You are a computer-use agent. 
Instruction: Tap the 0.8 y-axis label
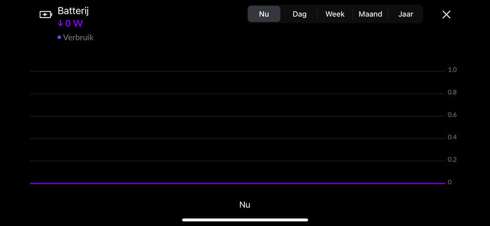[x=452, y=92]
